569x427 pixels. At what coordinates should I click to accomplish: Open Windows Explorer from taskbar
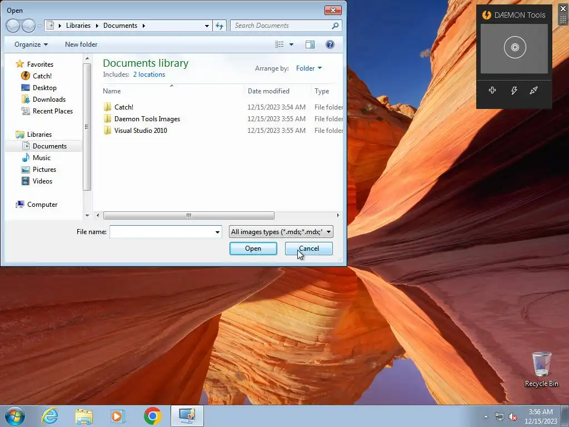(84, 416)
